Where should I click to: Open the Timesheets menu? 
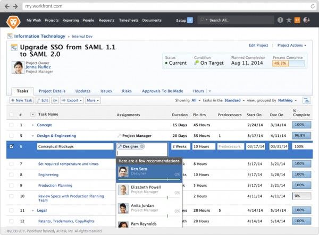coord(128,20)
